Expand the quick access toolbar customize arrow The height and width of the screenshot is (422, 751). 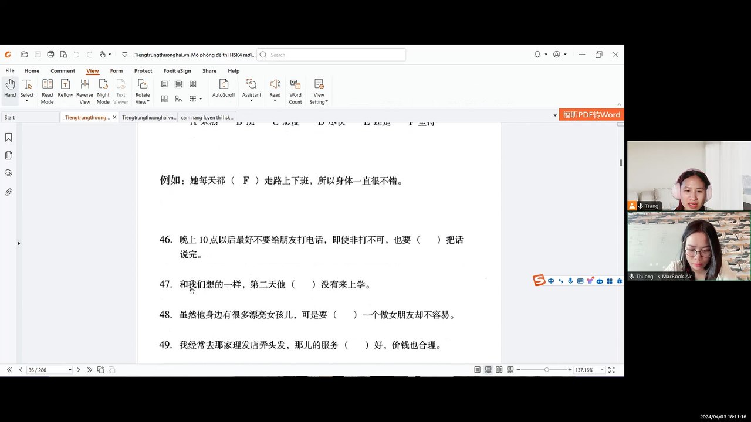point(124,55)
